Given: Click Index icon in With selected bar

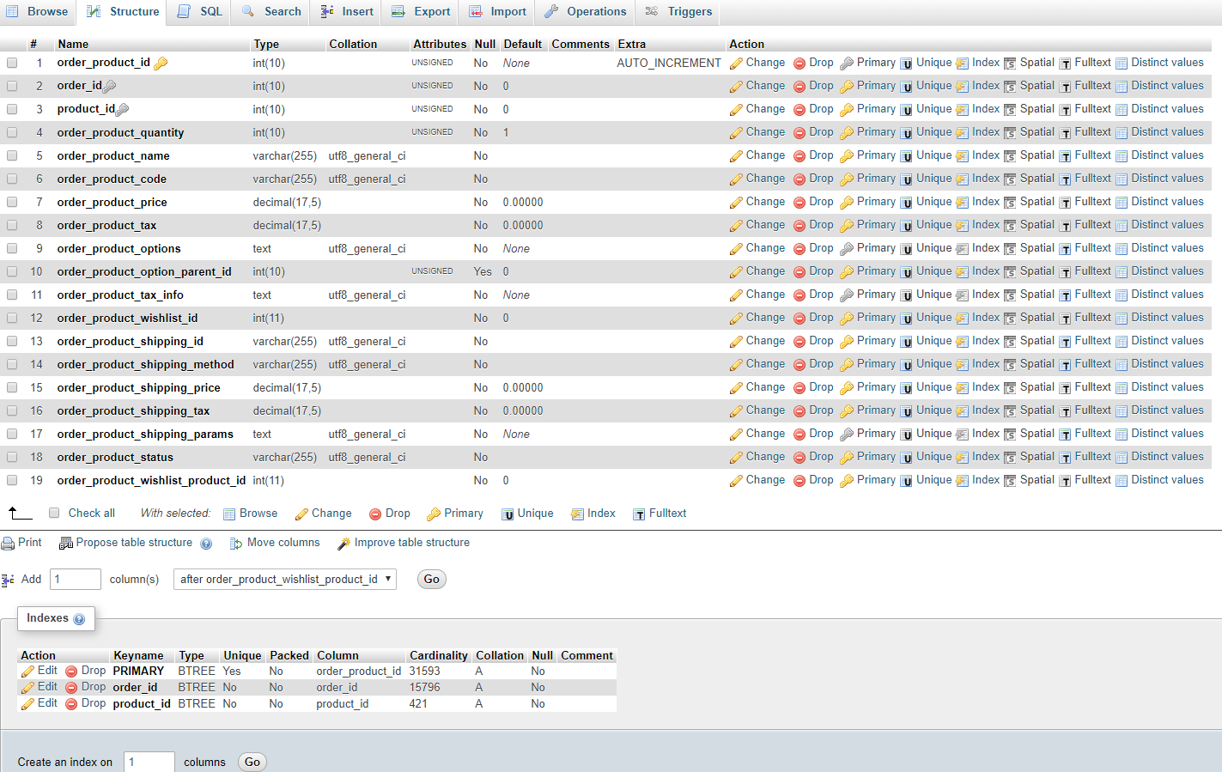Looking at the screenshot, I should [577, 514].
